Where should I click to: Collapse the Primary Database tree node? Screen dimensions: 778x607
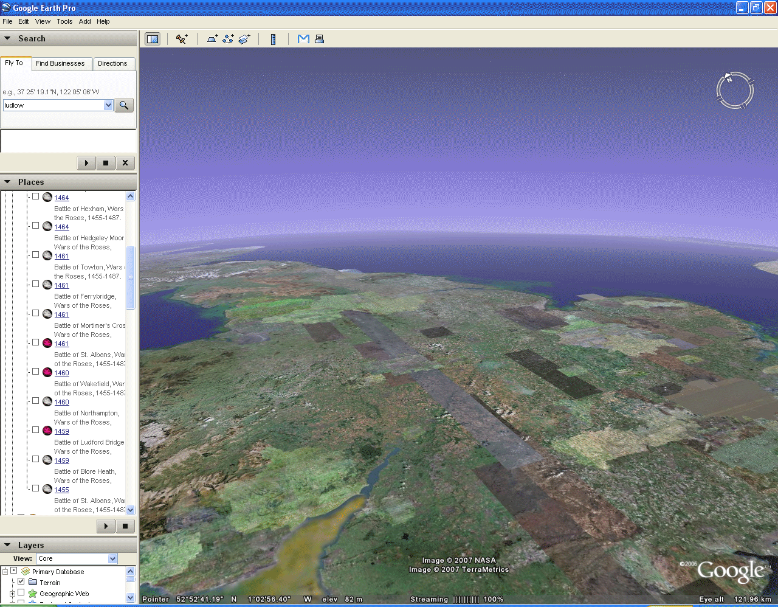5,571
